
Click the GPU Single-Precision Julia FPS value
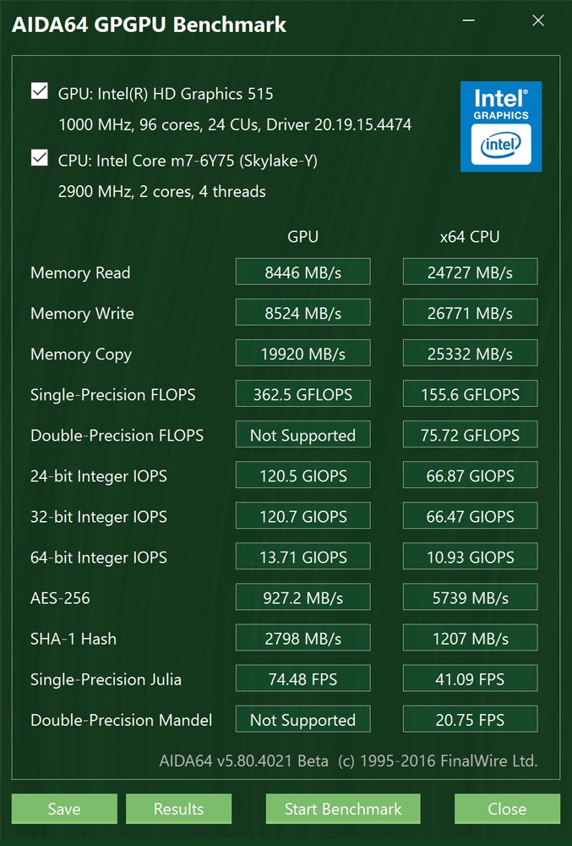tap(302, 678)
